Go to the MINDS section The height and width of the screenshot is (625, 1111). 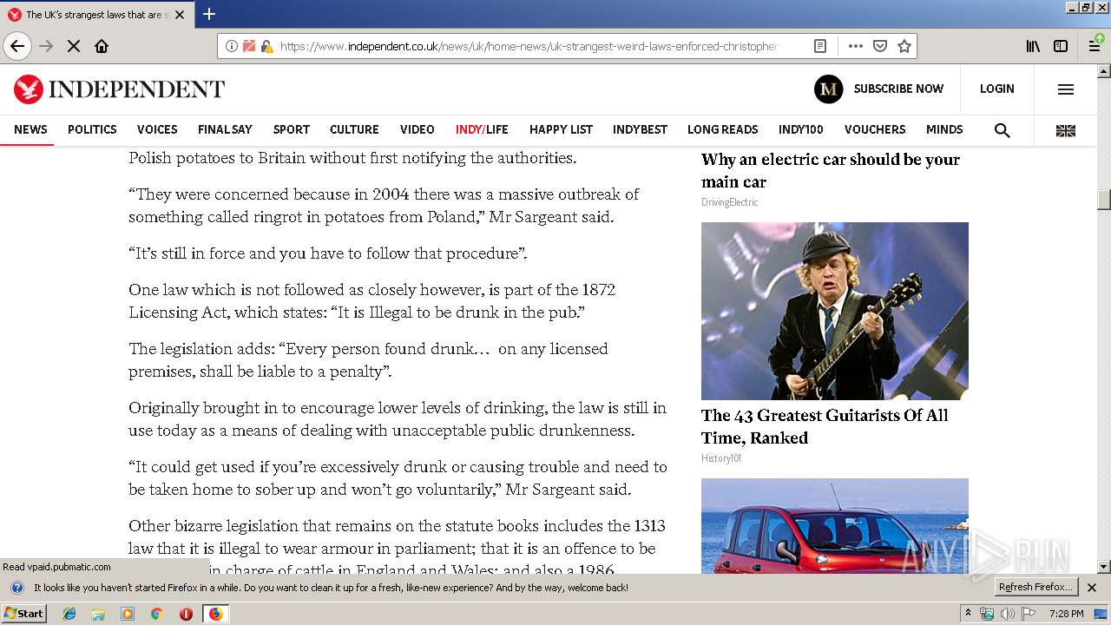(944, 129)
